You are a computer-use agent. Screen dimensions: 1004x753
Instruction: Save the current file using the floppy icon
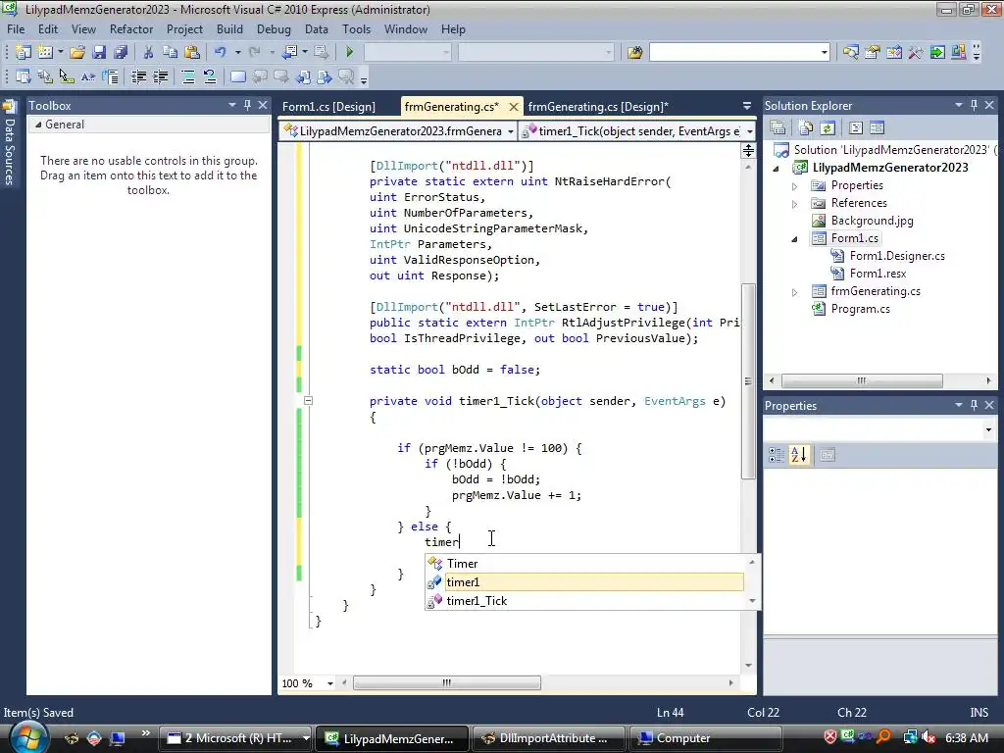99,52
